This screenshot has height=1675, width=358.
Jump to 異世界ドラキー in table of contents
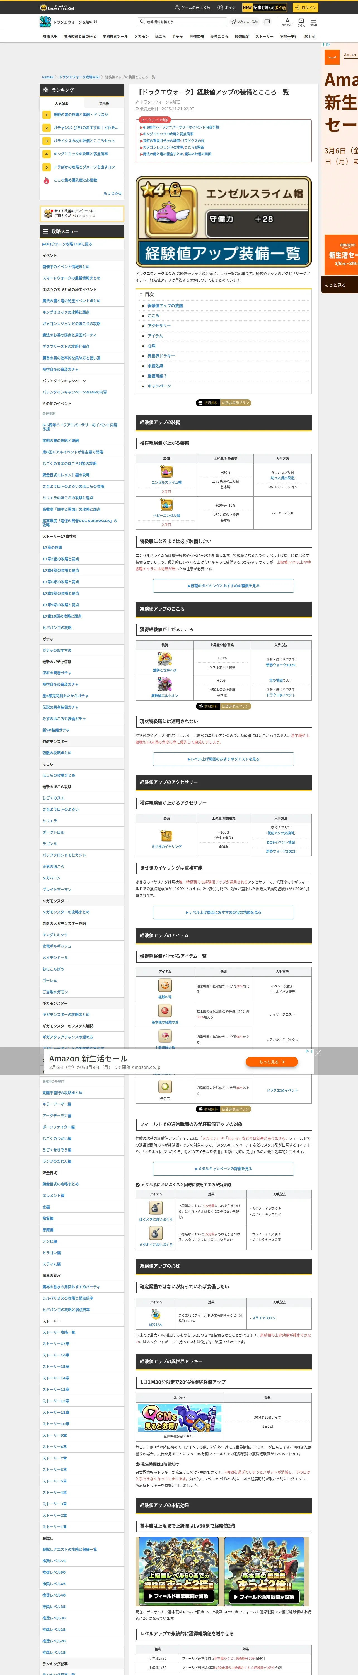click(x=161, y=356)
